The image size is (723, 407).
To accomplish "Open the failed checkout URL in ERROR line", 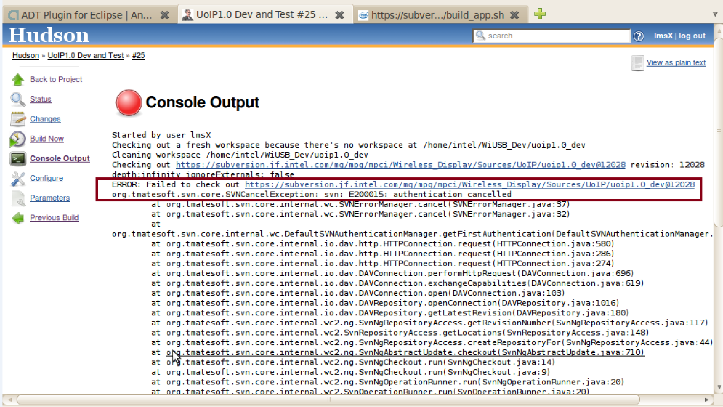I will click(470, 184).
